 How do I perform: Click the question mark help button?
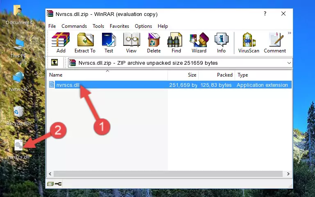(x=265, y=14)
